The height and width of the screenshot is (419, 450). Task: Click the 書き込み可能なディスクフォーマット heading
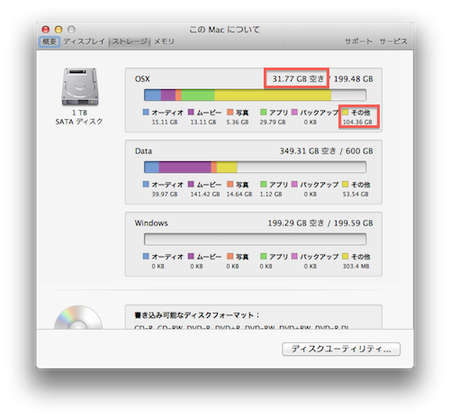tap(197, 315)
